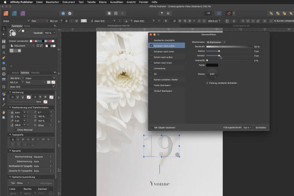The image size is (294, 196).
Task: Select the Move tool arrow
Action: pyautogui.click(x=4, y=29)
